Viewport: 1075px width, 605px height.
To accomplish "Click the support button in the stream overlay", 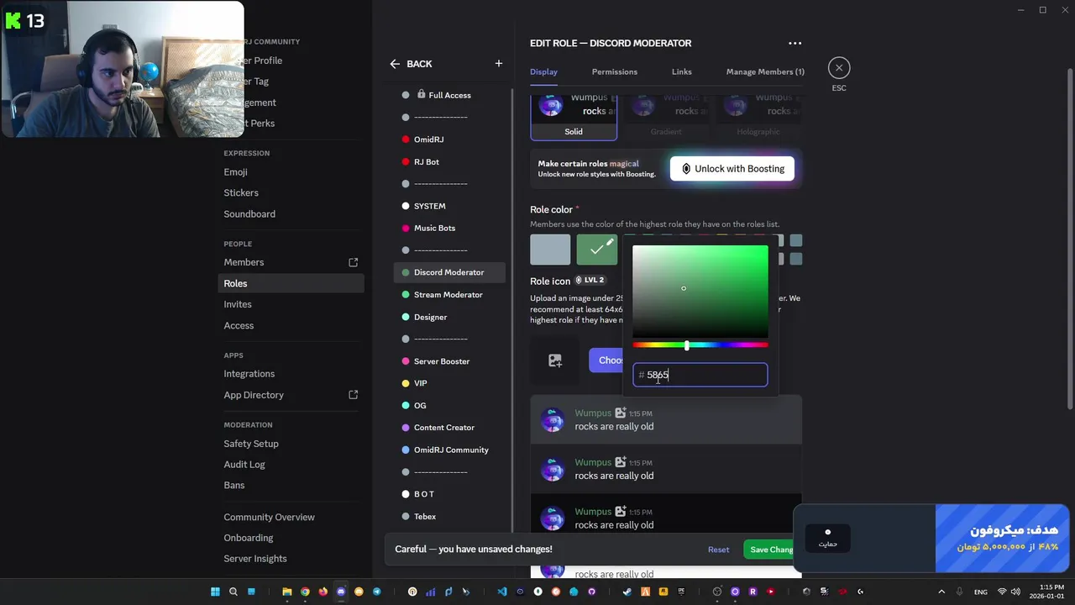I will pos(827,538).
